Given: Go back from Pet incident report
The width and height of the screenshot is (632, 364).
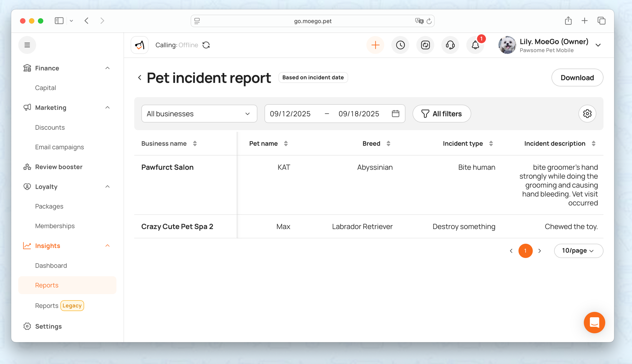Looking at the screenshot, I should pyautogui.click(x=140, y=78).
